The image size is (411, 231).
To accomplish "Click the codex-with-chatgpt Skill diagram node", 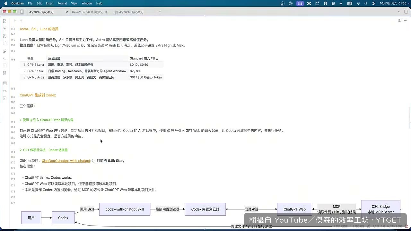I will [125, 209].
